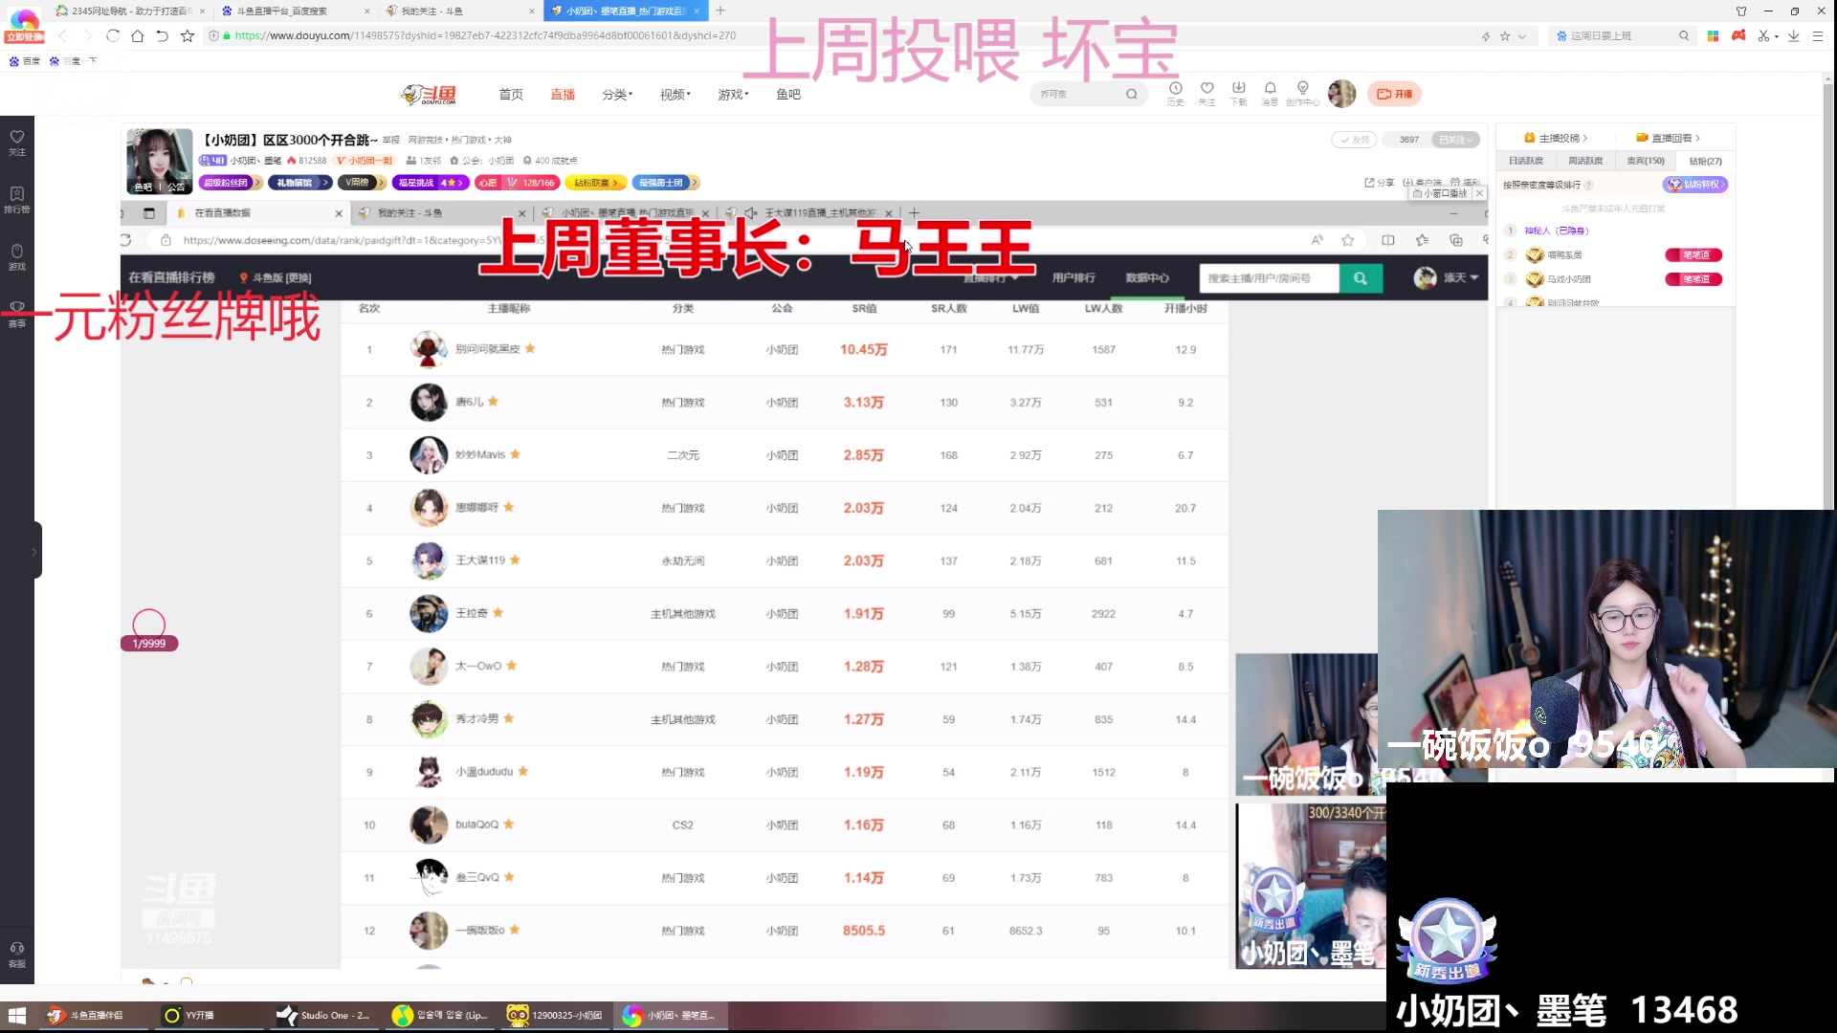This screenshot has height=1033, width=1837.
Task: Expand the 直播回看 section
Action: [1669, 138]
